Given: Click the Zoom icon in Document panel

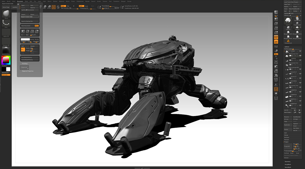Looking at the screenshot, I should click(x=27, y=31).
